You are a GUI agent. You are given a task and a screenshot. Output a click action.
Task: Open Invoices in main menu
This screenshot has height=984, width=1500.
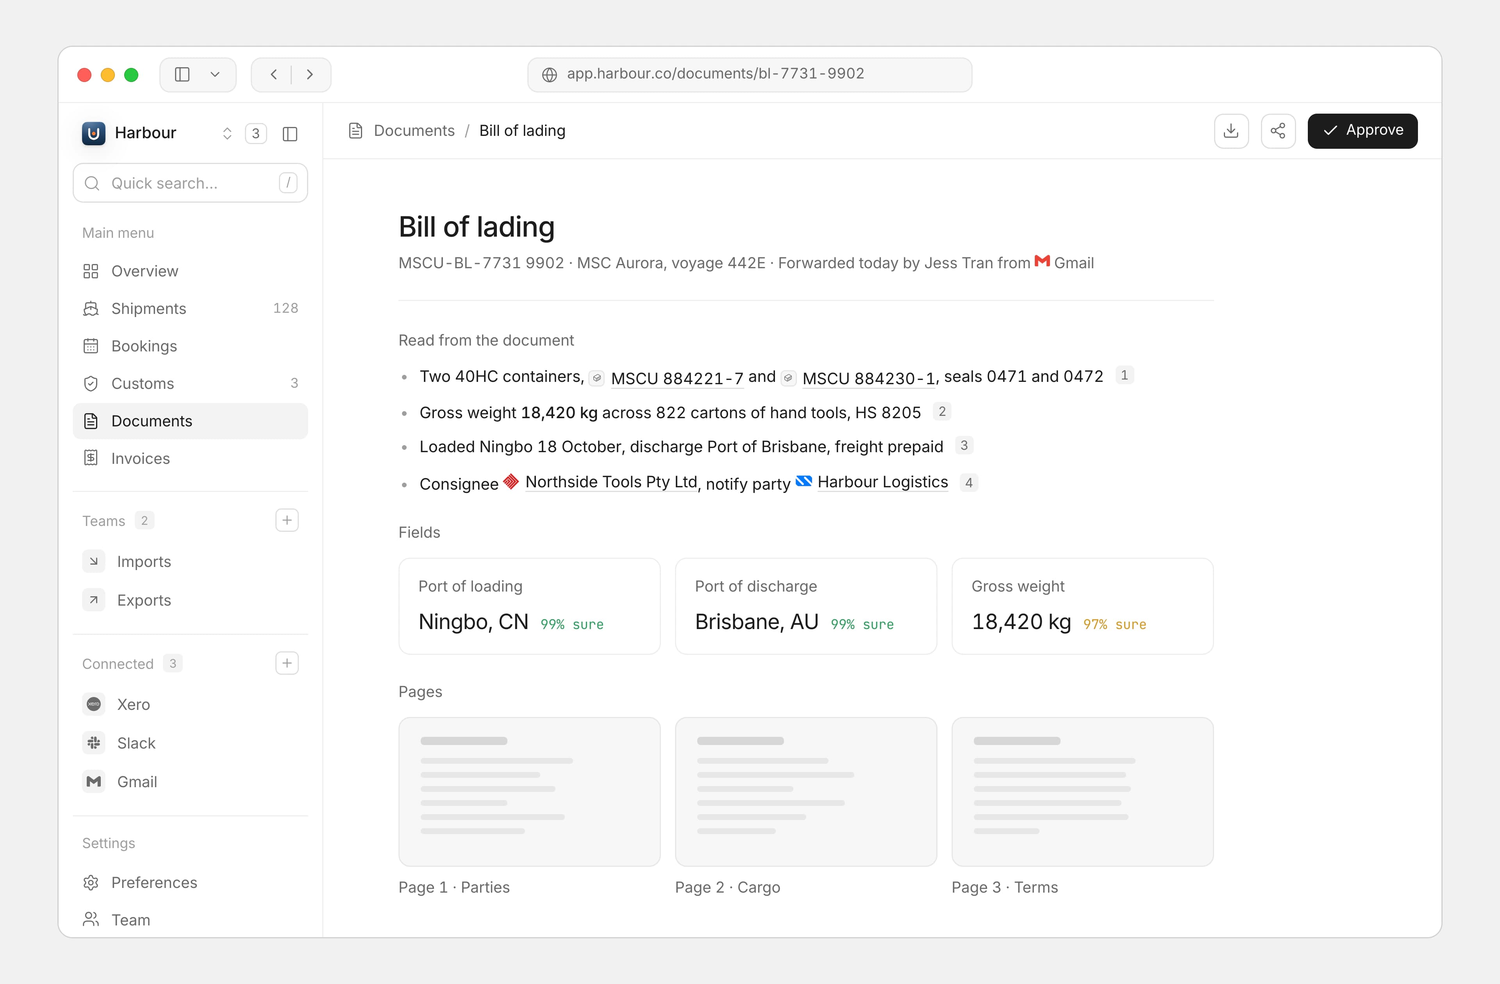pyautogui.click(x=190, y=458)
